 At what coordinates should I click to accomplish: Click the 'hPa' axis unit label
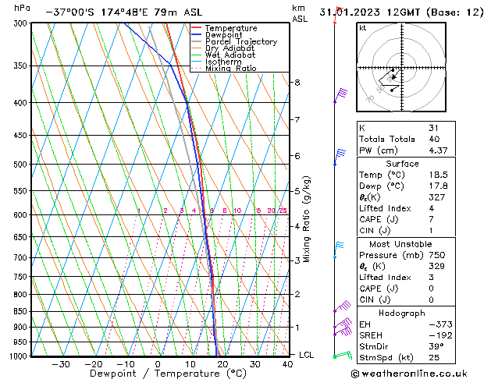tap(22, 9)
